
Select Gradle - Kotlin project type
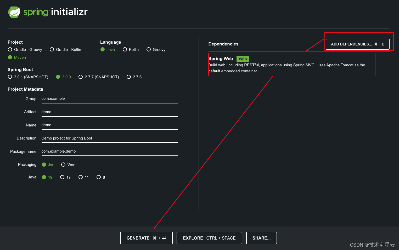[x=65, y=50]
